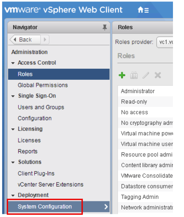Pin the Navigator panel

tap(105, 27)
